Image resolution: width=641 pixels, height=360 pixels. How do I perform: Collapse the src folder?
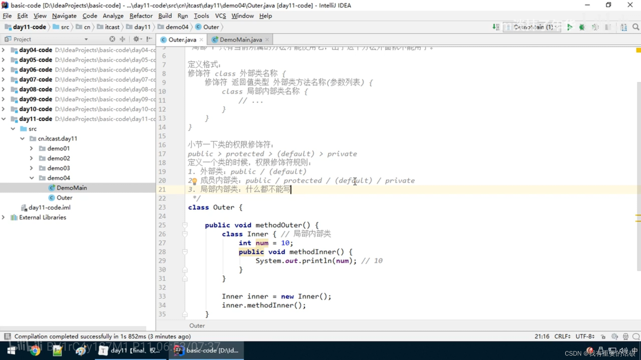click(x=13, y=129)
